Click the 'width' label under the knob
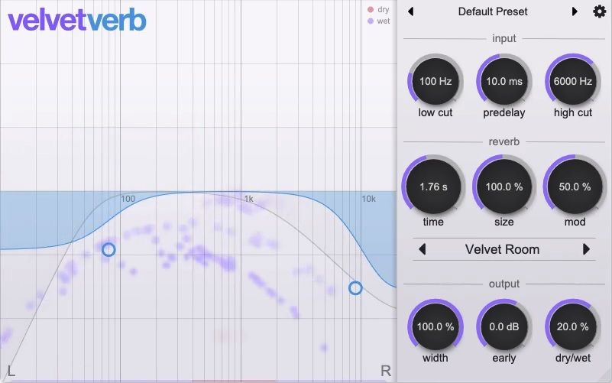The height and width of the screenshot is (383, 612). [x=436, y=358]
